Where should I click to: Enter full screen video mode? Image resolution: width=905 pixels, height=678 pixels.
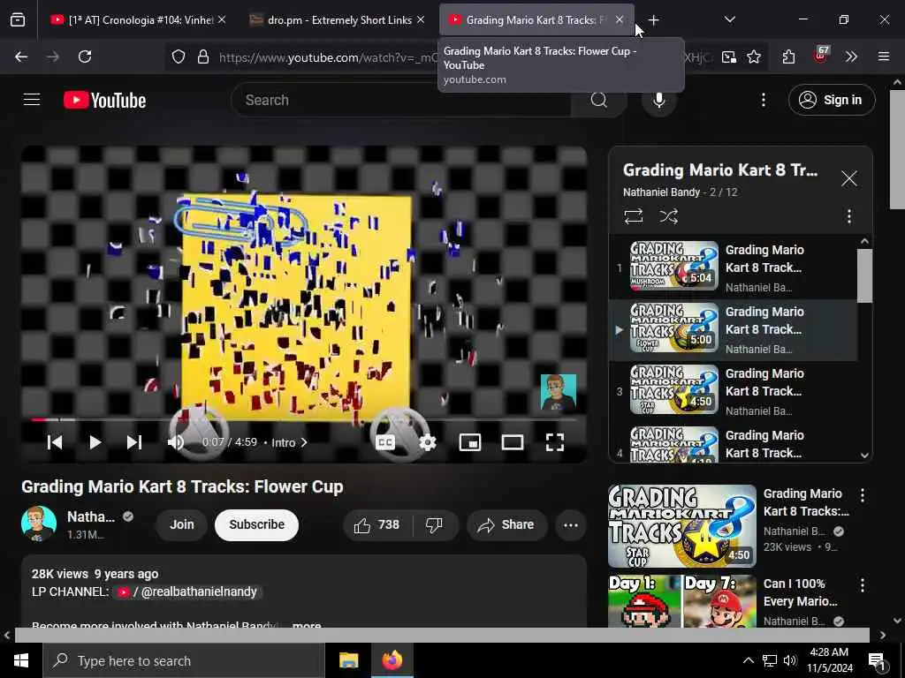pos(555,442)
